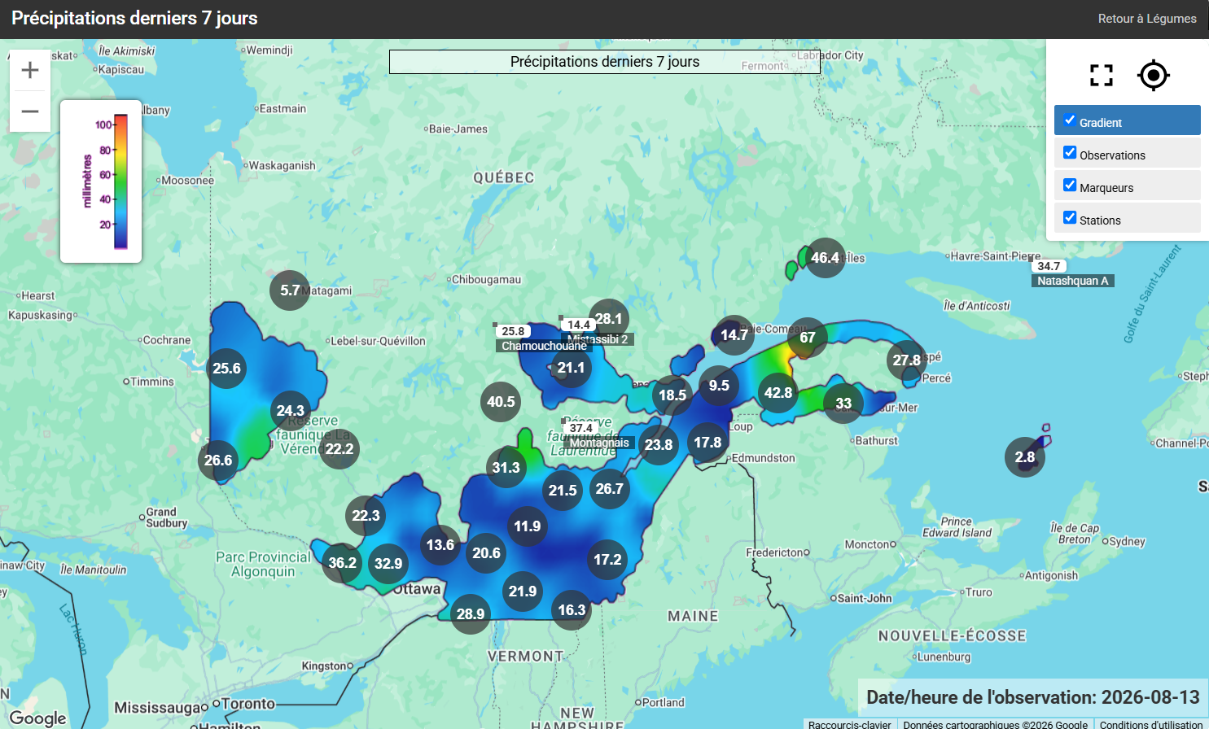Select the 25.6 observation marker
This screenshot has width=1209, height=729.
click(x=226, y=369)
